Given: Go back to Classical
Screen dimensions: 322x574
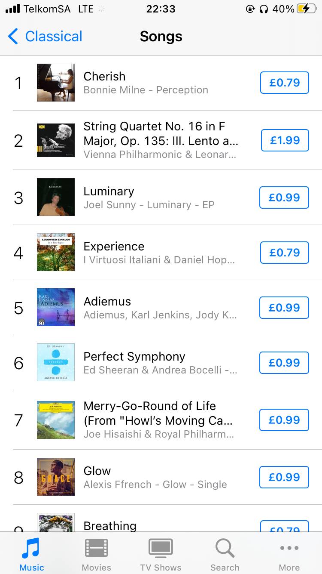Looking at the screenshot, I should point(53,37).
